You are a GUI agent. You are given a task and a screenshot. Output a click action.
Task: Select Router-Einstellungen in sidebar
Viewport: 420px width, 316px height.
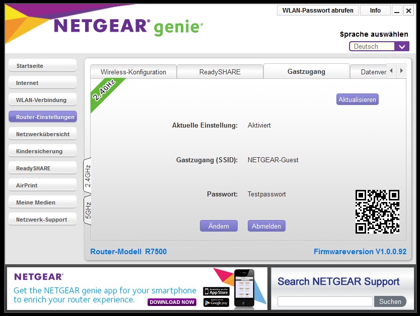tap(43, 117)
